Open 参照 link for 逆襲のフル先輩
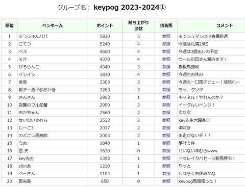This screenshot has width=245, height=187. (166, 105)
